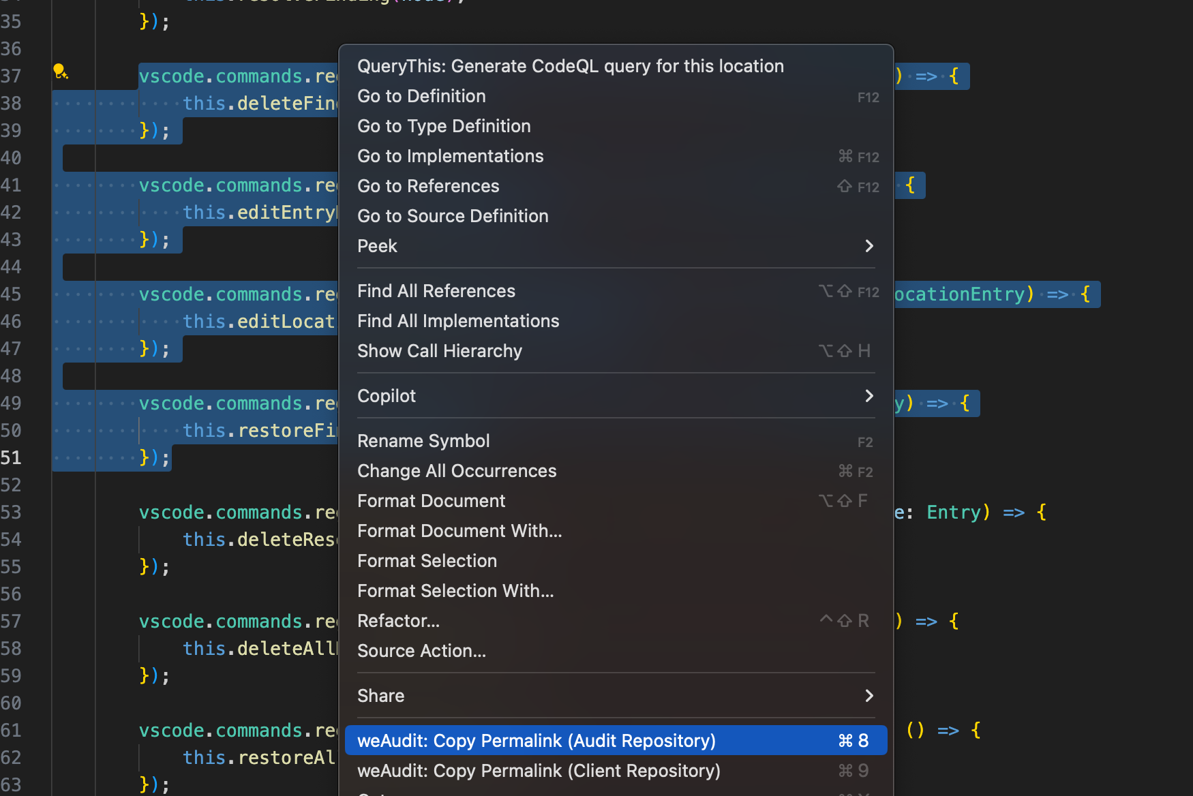Select Go to Implementations

point(616,156)
